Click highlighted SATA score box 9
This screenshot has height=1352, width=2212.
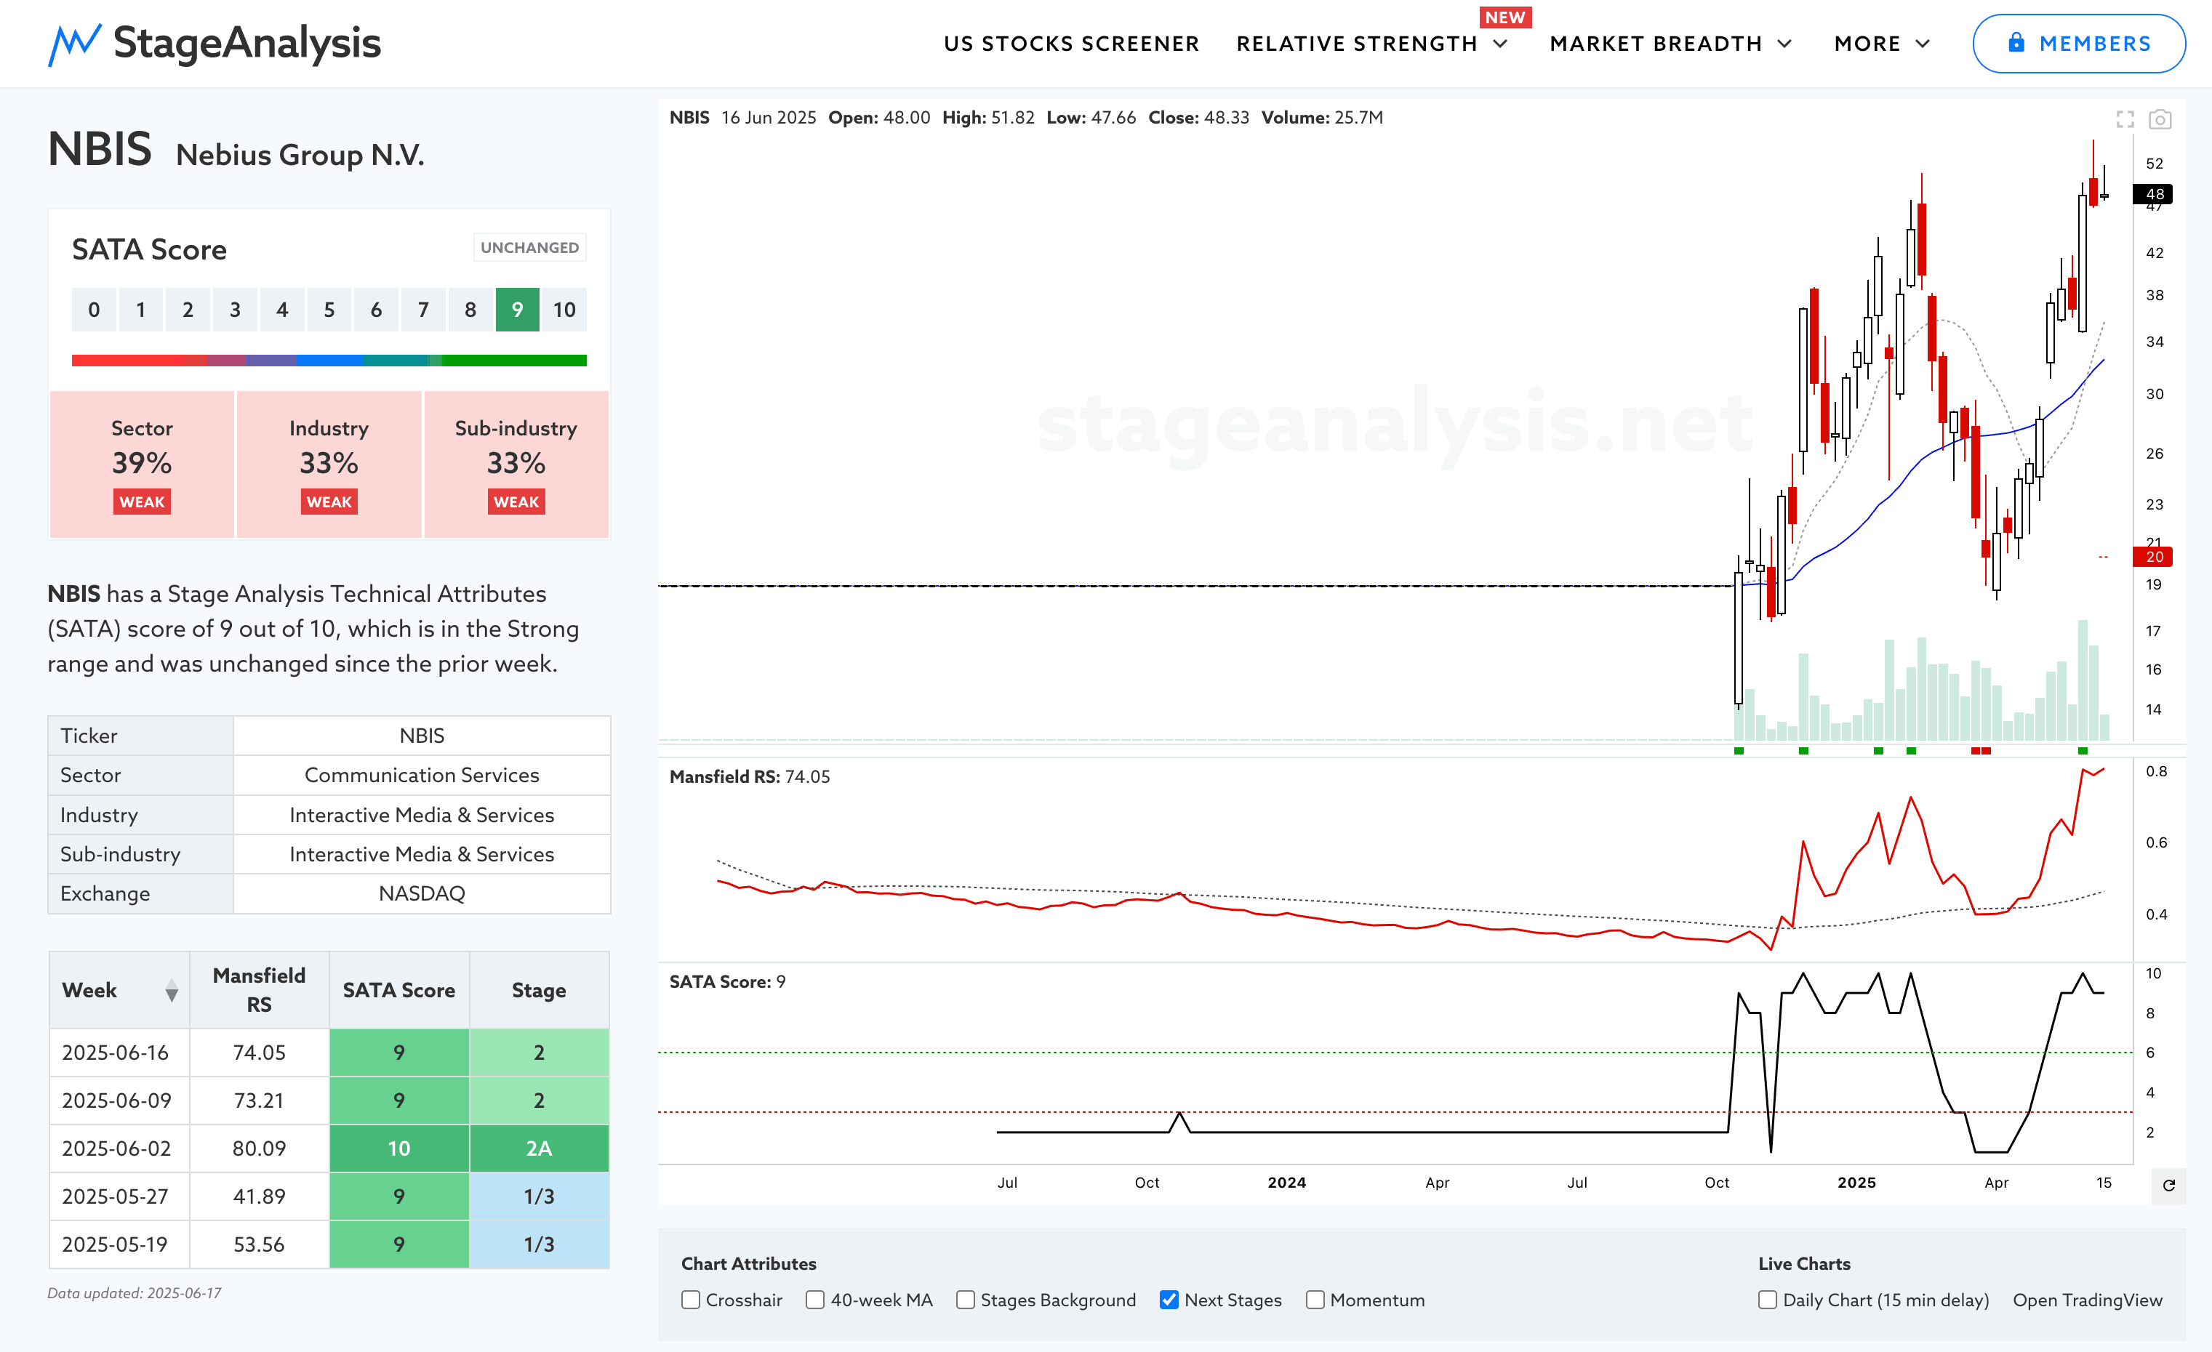click(x=517, y=310)
